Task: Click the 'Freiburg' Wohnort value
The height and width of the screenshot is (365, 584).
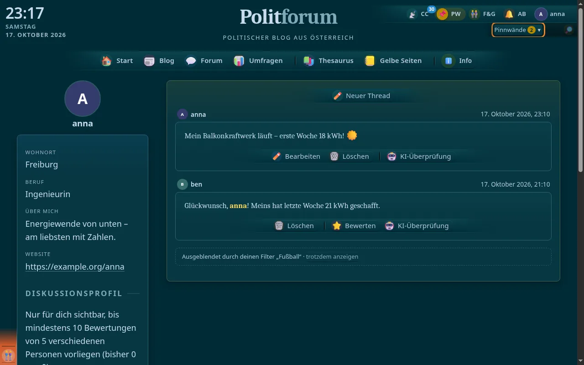Action: pyautogui.click(x=42, y=165)
